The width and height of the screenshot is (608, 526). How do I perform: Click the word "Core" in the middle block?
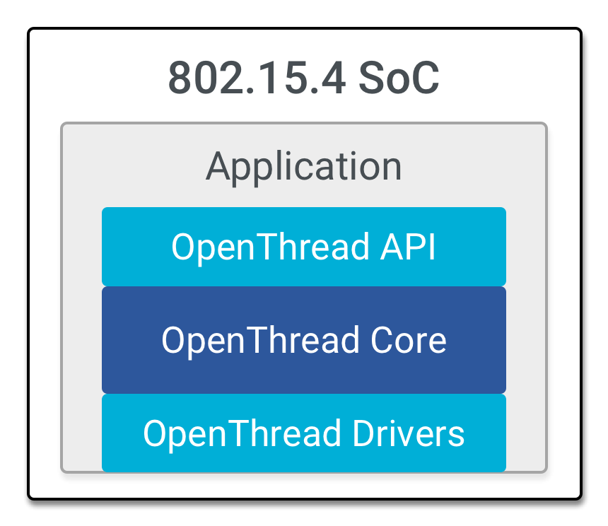tap(409, 340)
